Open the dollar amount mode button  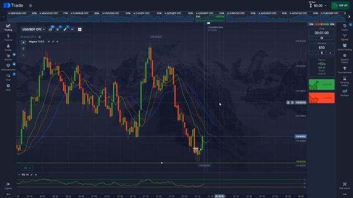coord(322,53)
